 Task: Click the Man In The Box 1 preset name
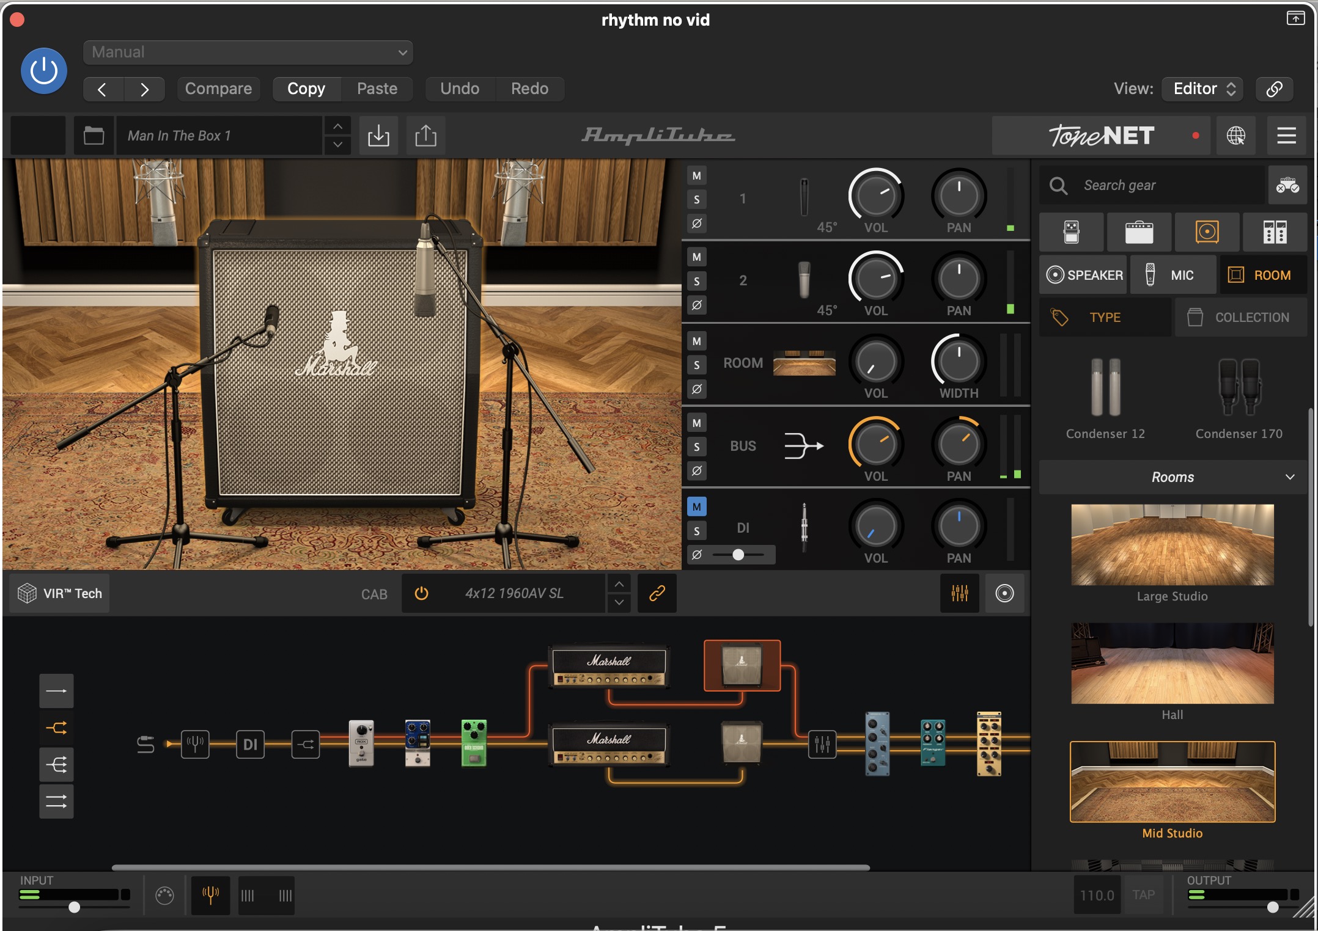(219, 136)
